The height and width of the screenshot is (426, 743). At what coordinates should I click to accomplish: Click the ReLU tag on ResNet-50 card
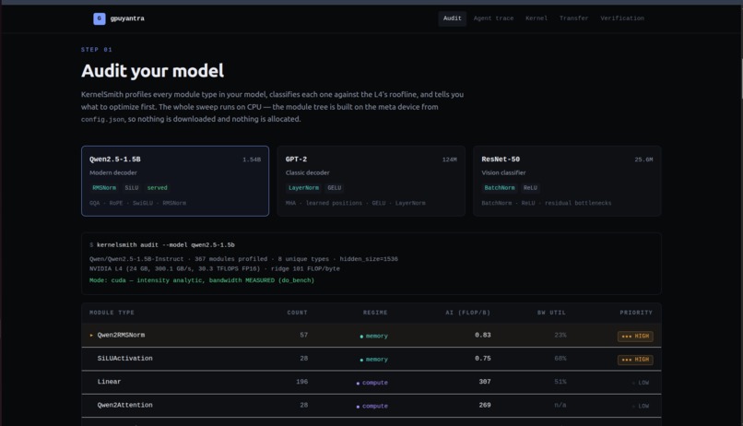[x=530, y=188]
